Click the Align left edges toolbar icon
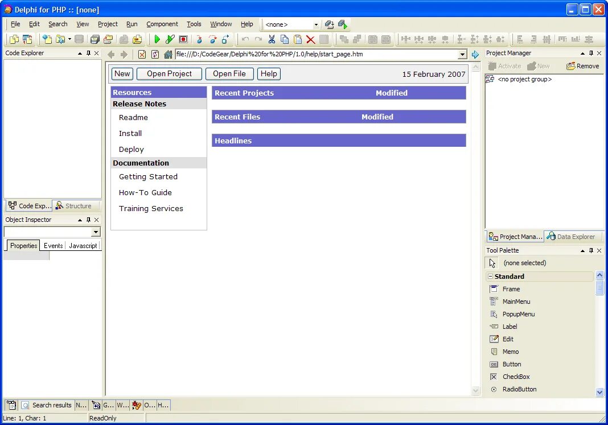Image resolution: width=608 pixels, height=425 pixels. pos(520,39)
